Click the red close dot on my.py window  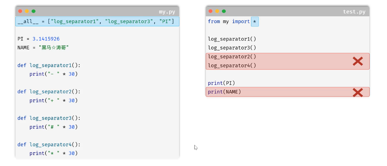(20, 11)
